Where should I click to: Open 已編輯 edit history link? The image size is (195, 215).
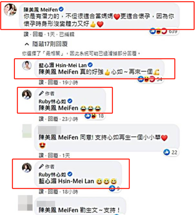[x=67, y=34]
